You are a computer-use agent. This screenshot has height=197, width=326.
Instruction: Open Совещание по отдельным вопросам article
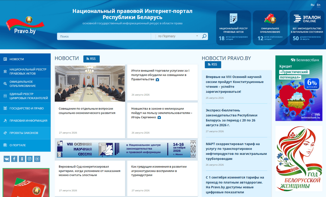point(87,111)
